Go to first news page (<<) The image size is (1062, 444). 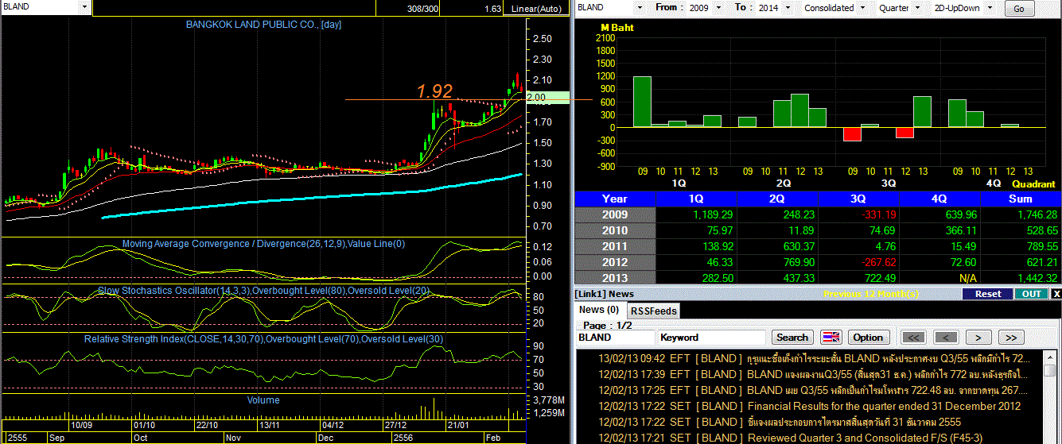pyautogui.click(x=913, y=337)
